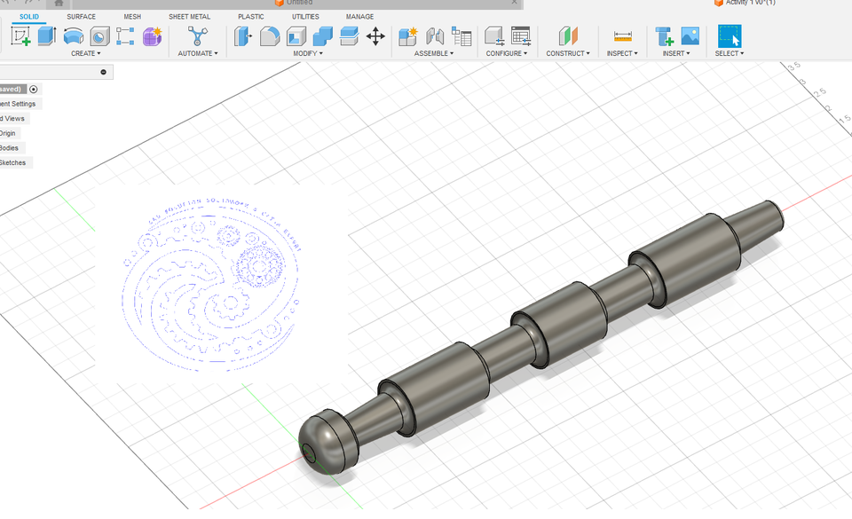Image resolution: width=852 pixels, height=519 pixels.
Task: Select the Create Sketch tool
Action: coord(20,35)
